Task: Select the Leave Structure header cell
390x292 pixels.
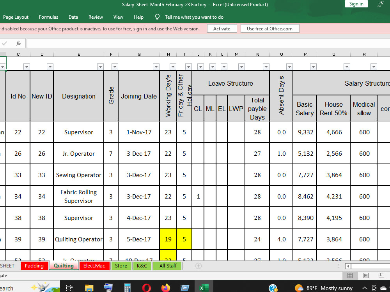Action: point(230,83)
